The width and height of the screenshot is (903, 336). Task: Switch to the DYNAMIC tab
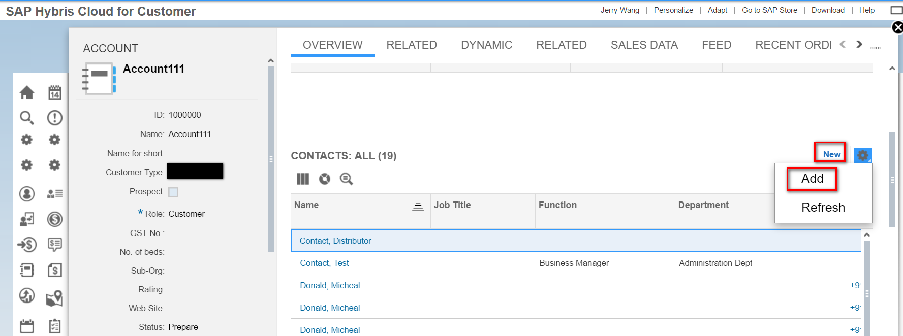[487, 45]
